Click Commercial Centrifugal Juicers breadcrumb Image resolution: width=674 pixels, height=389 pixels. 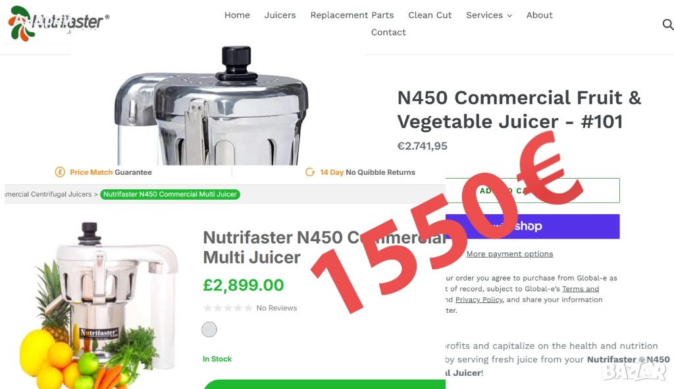tap(48, 194)
